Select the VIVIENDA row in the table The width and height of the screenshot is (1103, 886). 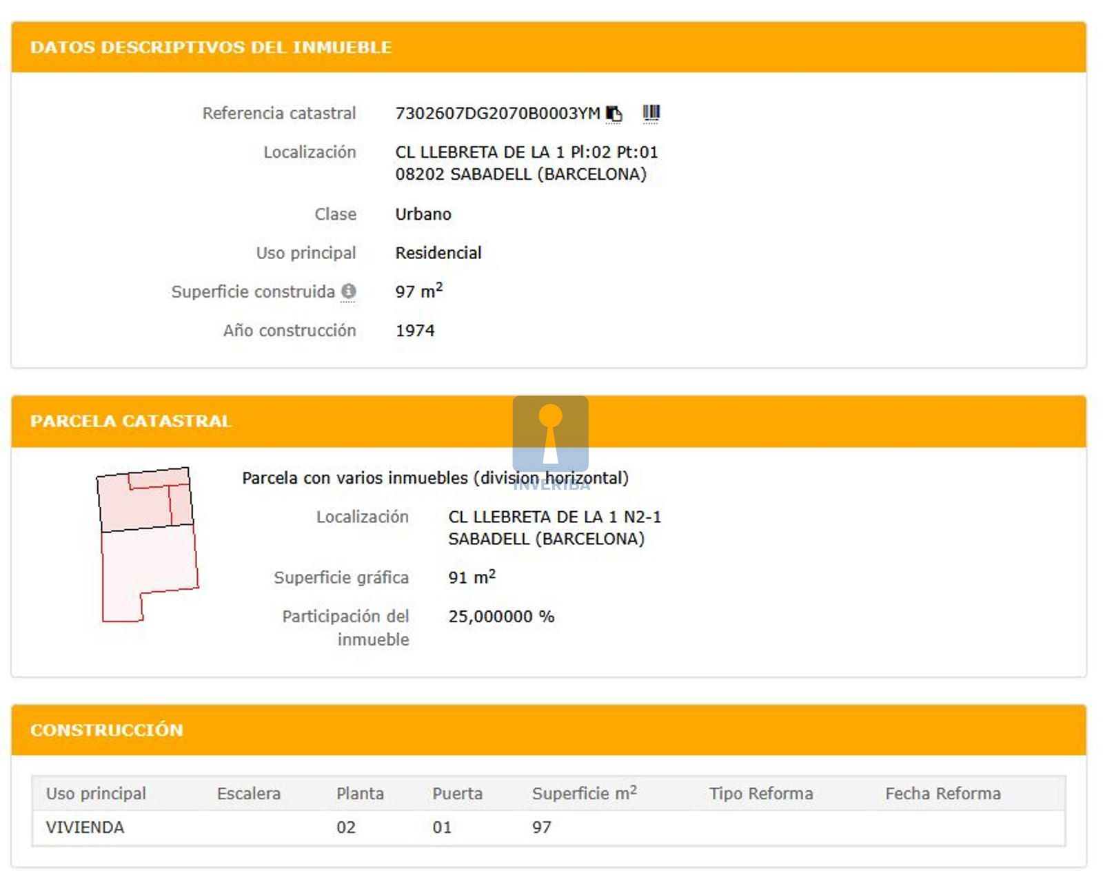tap(85, 827)
